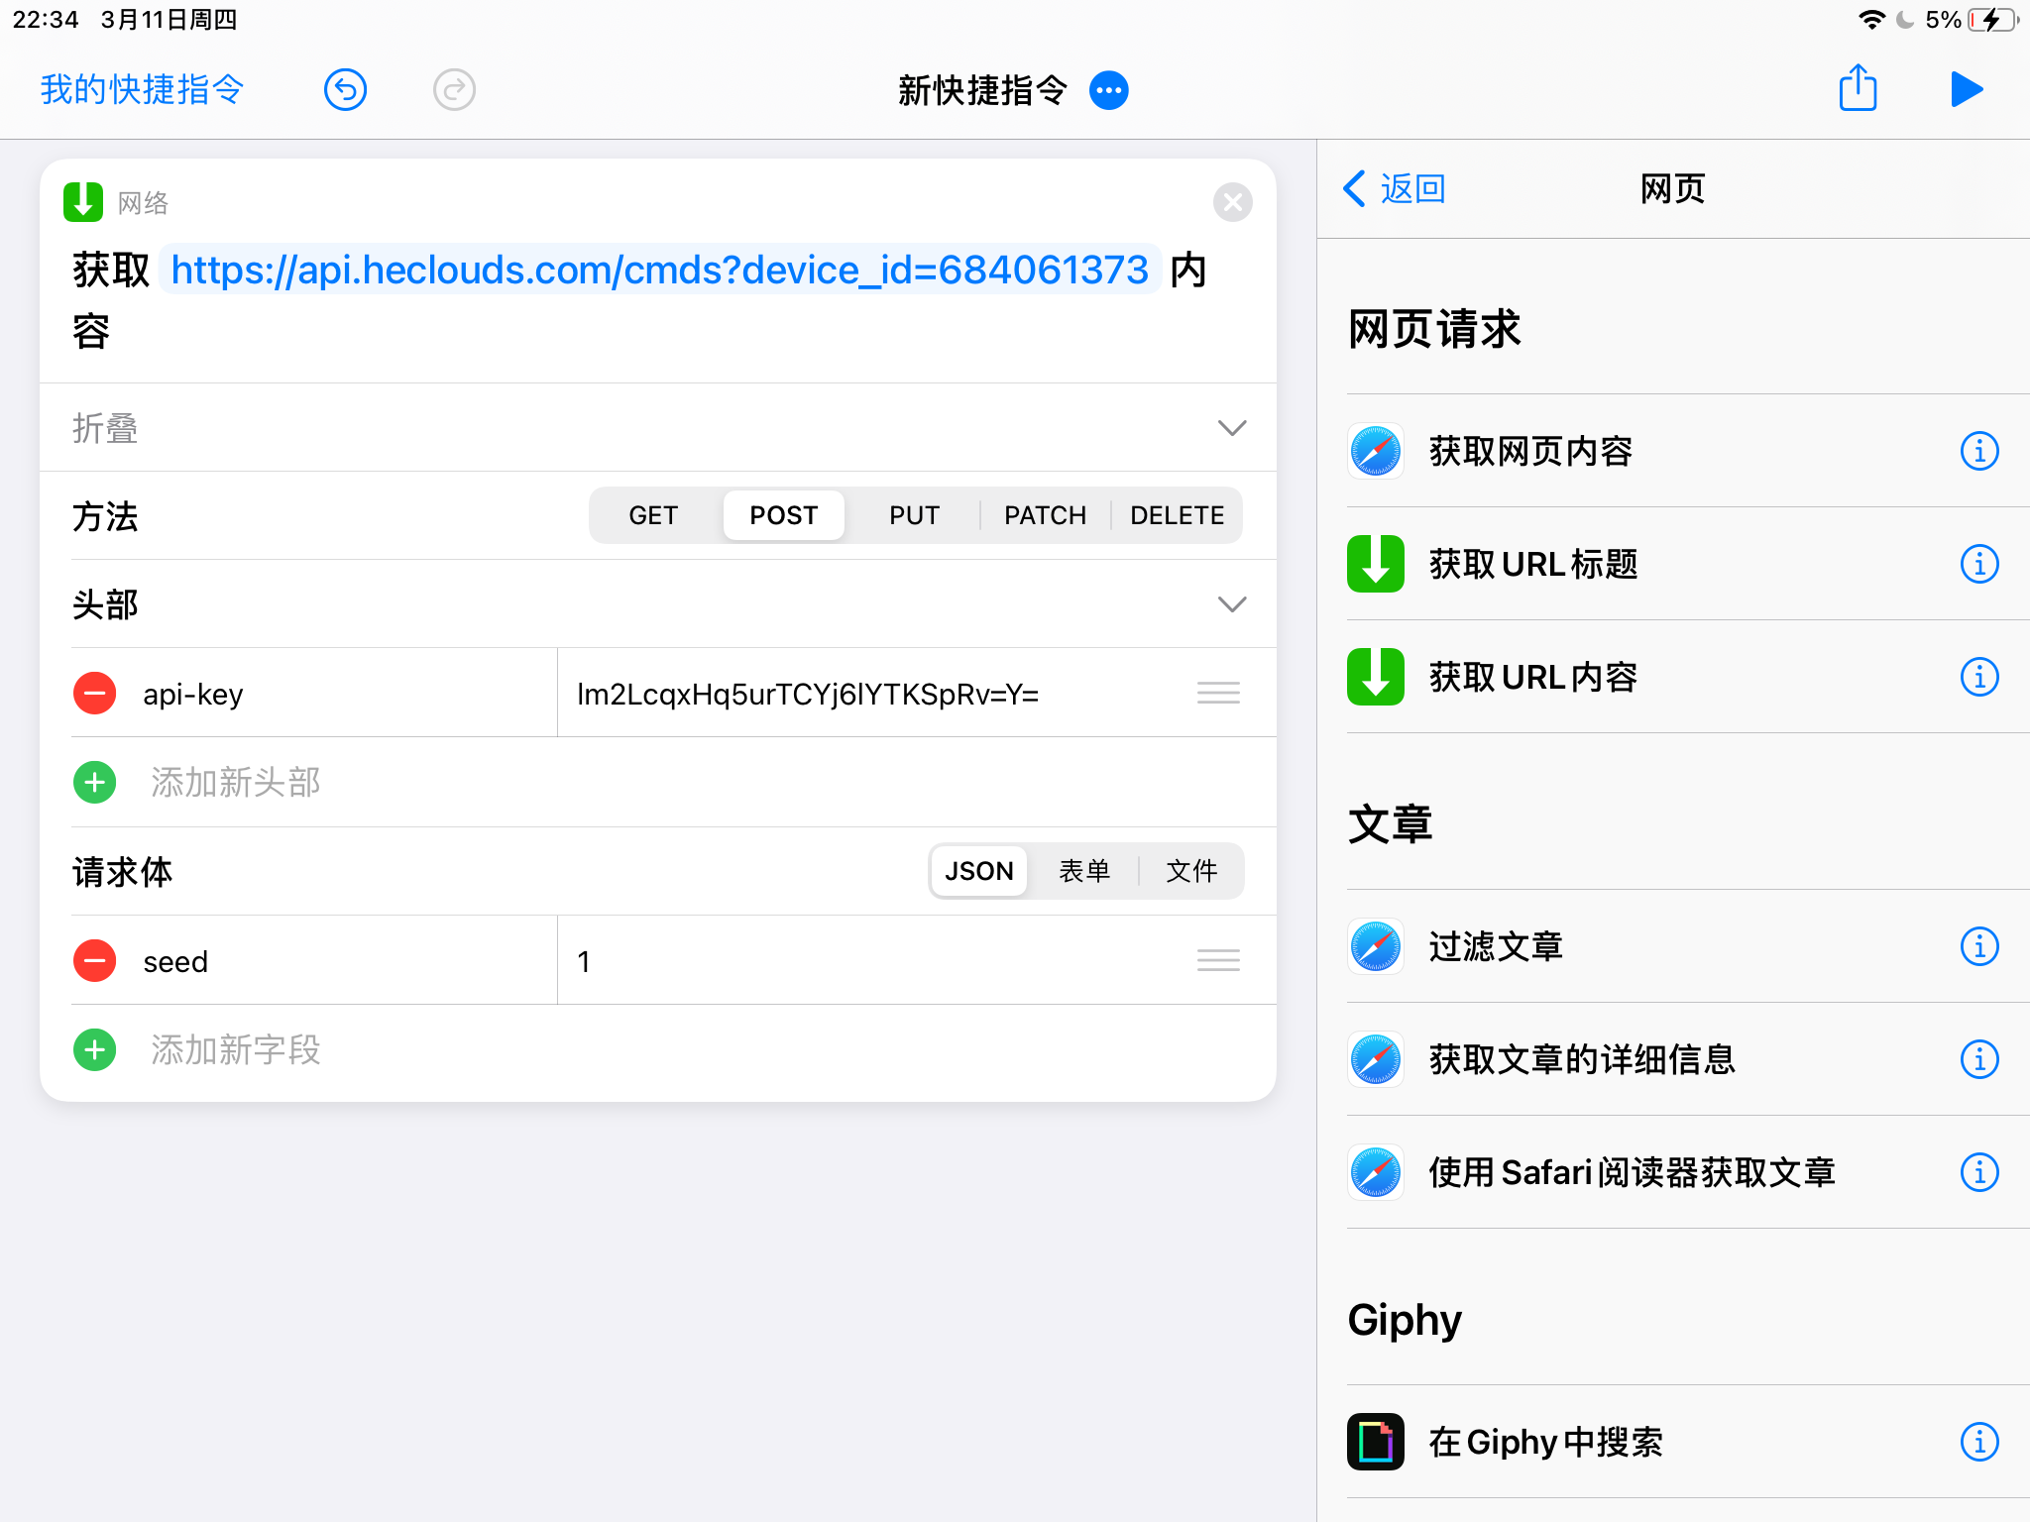The height and width of the screenshot is (1522, 2030).
Task: Collapse the 折叠 section chevron
Action: click(1231, 428)
